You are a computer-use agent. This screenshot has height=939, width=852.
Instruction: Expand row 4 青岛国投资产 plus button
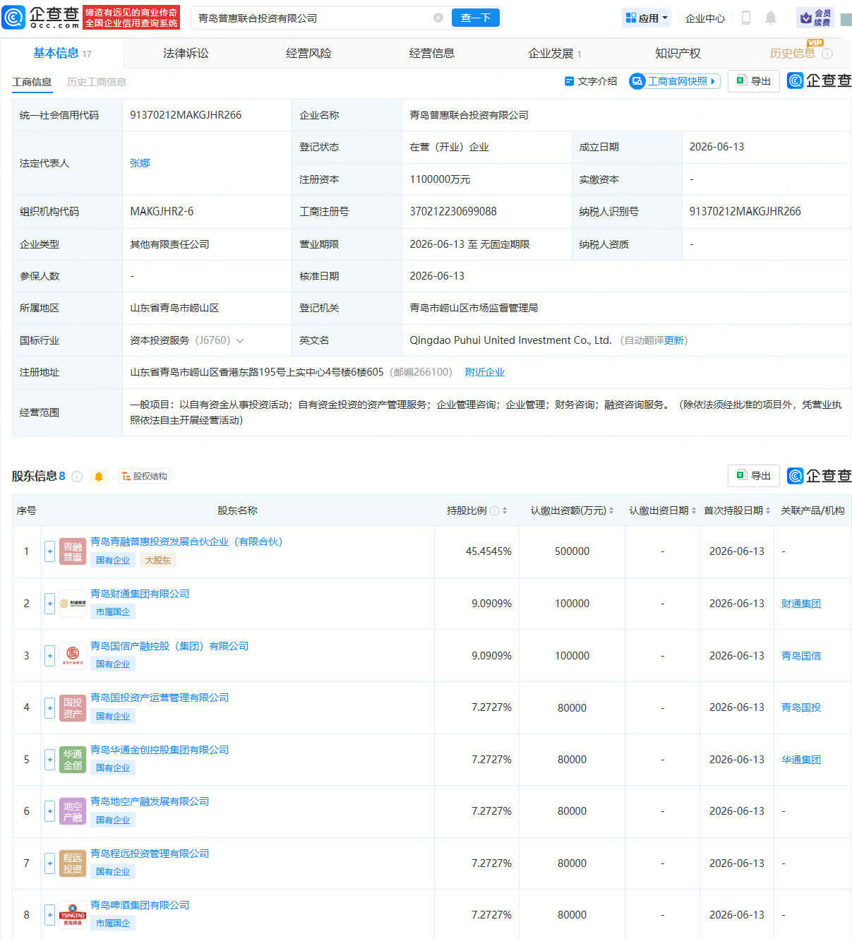49,708
